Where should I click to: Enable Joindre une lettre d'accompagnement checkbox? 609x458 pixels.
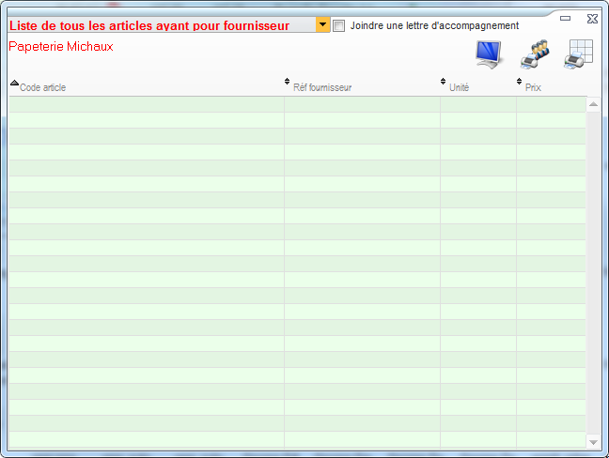339,25
